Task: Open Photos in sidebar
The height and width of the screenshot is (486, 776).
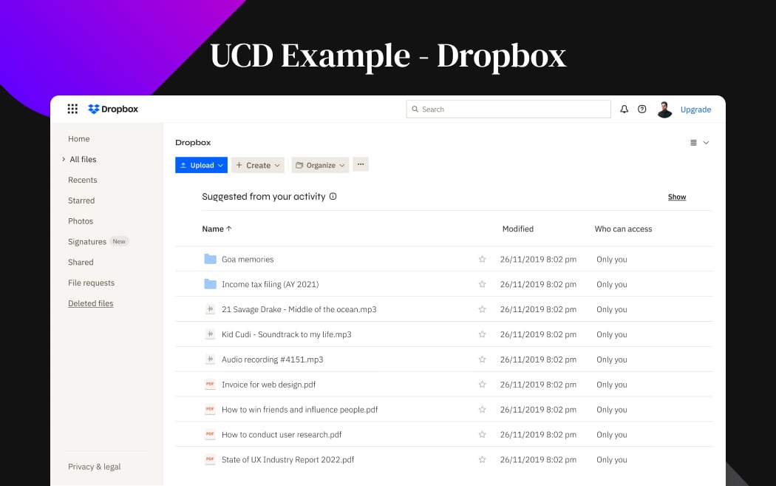Action: pyautogui.click(x=80, y=221)
